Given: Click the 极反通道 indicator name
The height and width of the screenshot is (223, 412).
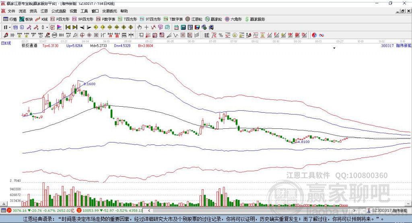Looking at the screenshot, I should [29, 45].
